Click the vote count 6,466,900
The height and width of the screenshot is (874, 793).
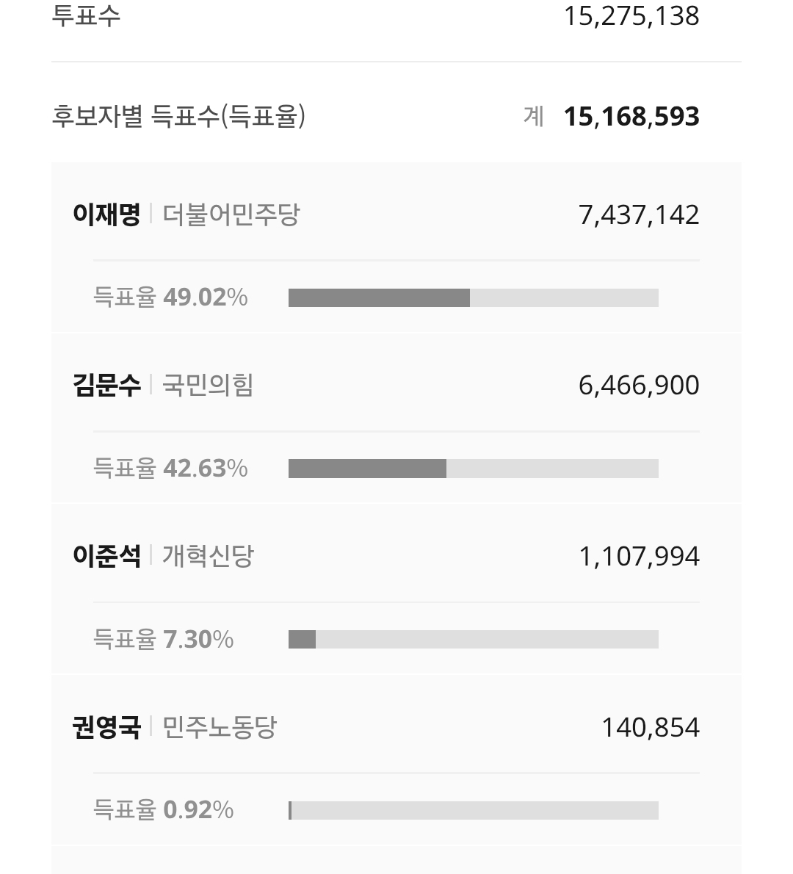639,386
